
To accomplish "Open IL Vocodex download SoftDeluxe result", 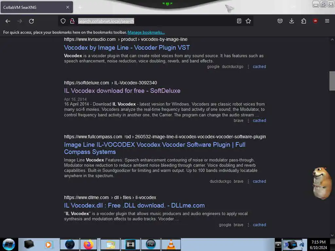I will click(122, 91).
